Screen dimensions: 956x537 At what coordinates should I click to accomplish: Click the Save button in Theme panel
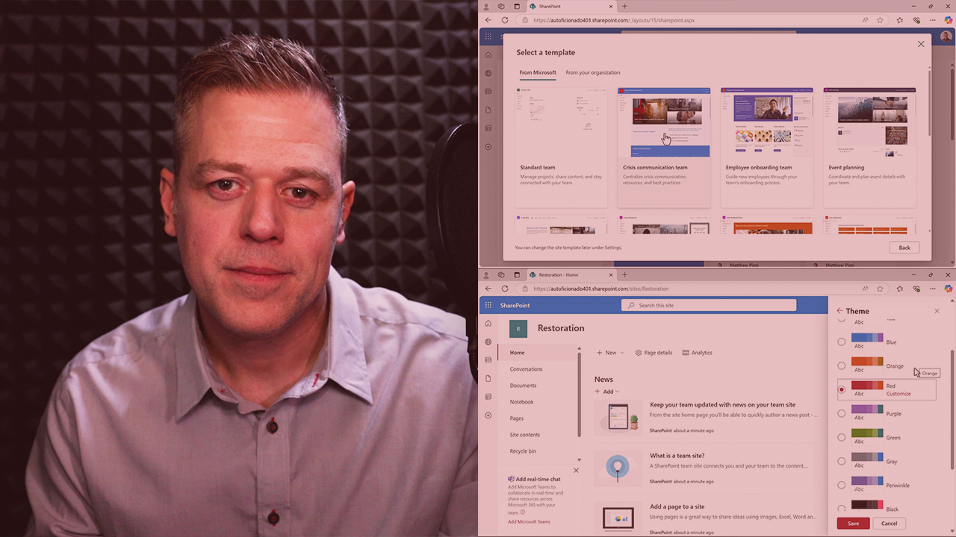[853, 524]
